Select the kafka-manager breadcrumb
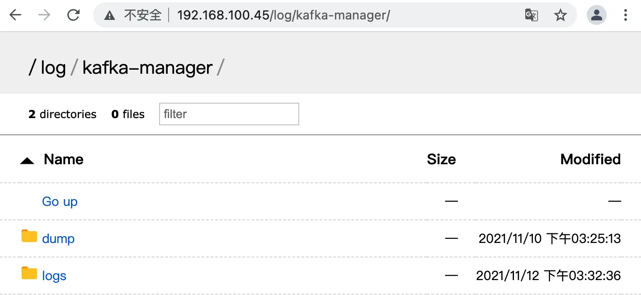The image size is (641, 295). click(147, 67)
